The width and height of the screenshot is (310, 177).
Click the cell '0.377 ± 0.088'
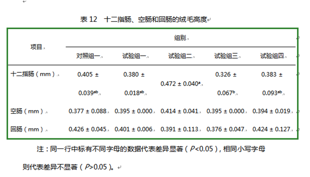click(88, 111)
